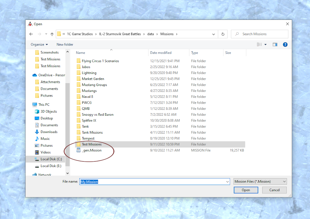Open Downloads in navigation pane
The height and width of the screenshot is (219, 310).
[x=49, y=132]
